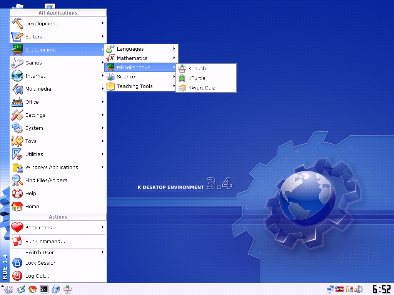This screenshot has height=295, width=394.
Task: Click the 6:52 panel clock
Action: click(381, 289)
